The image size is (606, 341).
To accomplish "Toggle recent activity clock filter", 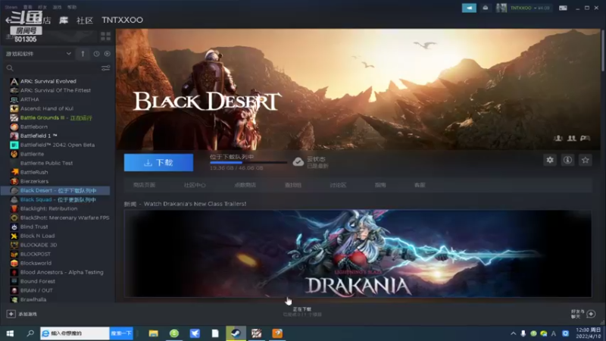I will 96,54.
